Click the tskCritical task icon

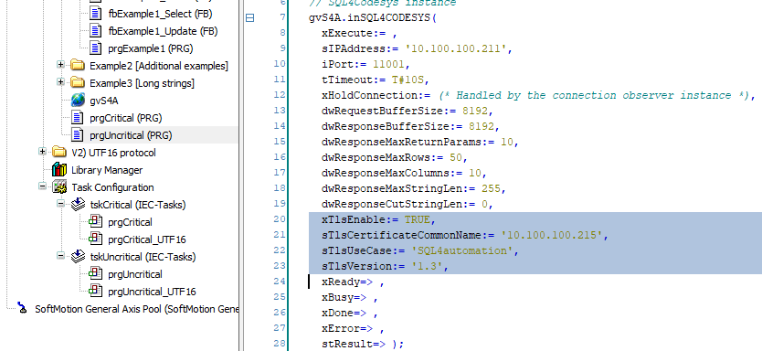[78, 205]
